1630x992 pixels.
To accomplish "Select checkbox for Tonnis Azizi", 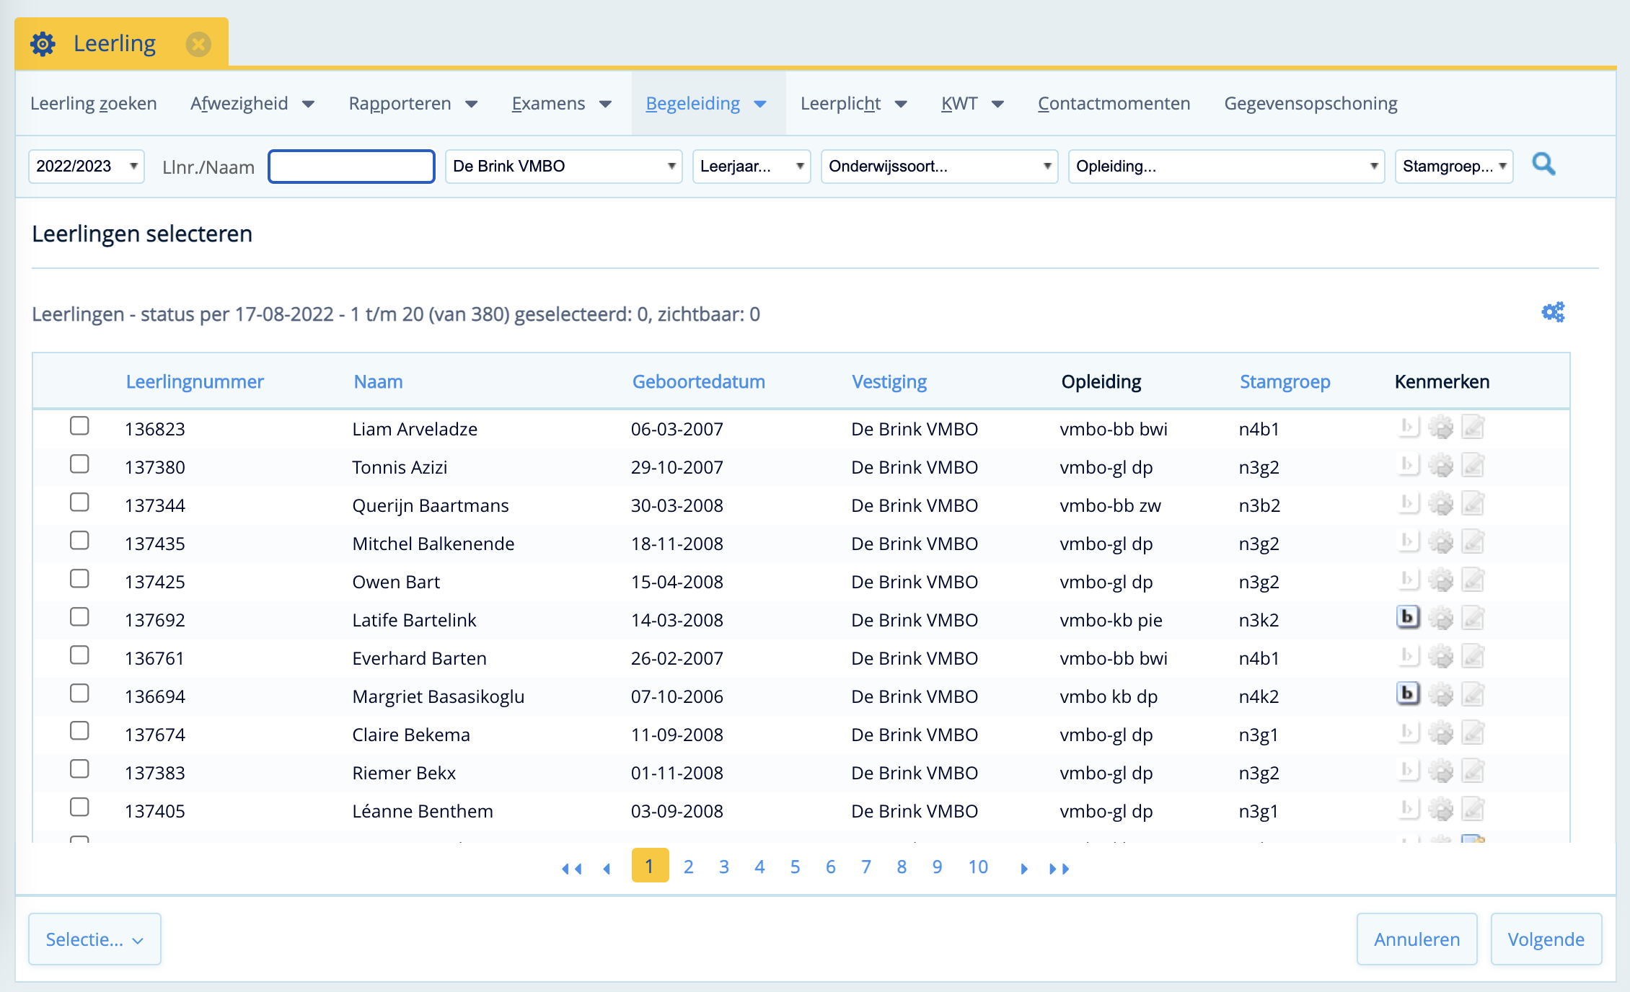I will [79, 464].
